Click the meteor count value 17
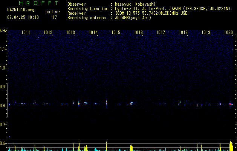The width and height of the screenshot is (237, 151). 55,17
